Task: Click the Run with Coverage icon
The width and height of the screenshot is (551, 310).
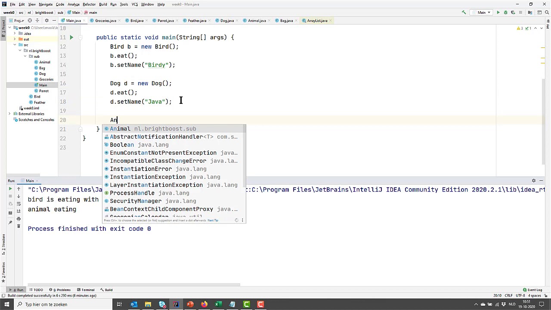Action: [513, 12]
